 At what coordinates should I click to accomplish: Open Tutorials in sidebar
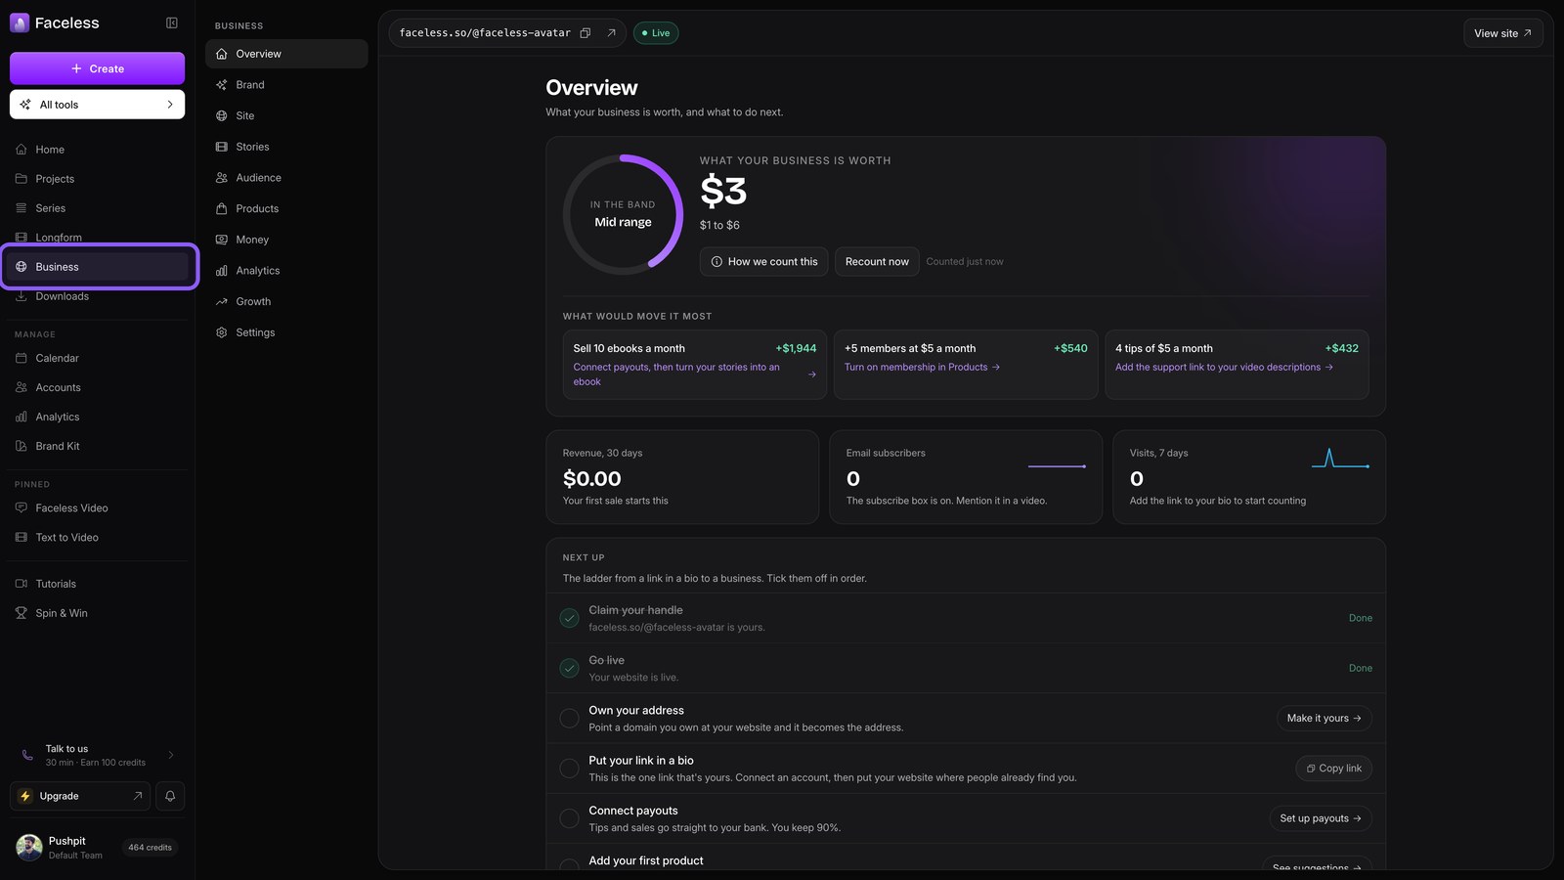(x=97, y=584)
